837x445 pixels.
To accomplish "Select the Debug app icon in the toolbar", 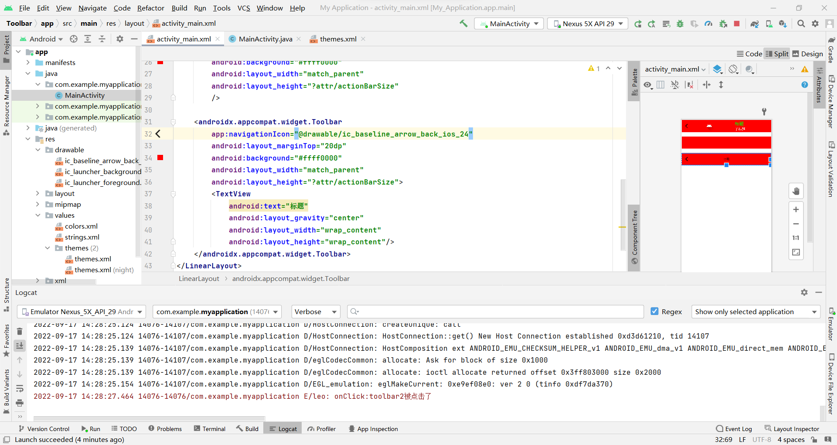I will click(x=680, y=24).
